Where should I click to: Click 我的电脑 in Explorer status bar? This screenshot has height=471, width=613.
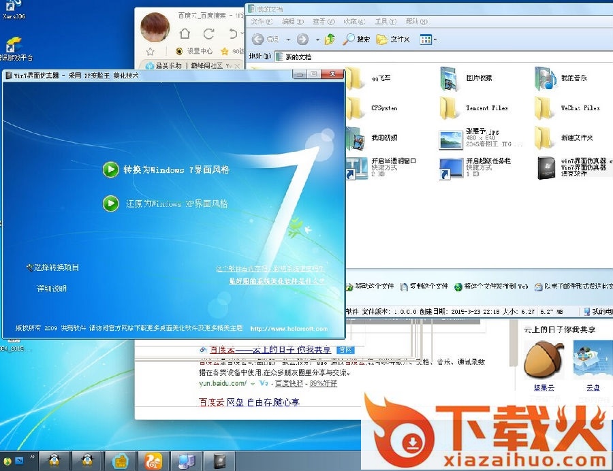coord(598,311)
